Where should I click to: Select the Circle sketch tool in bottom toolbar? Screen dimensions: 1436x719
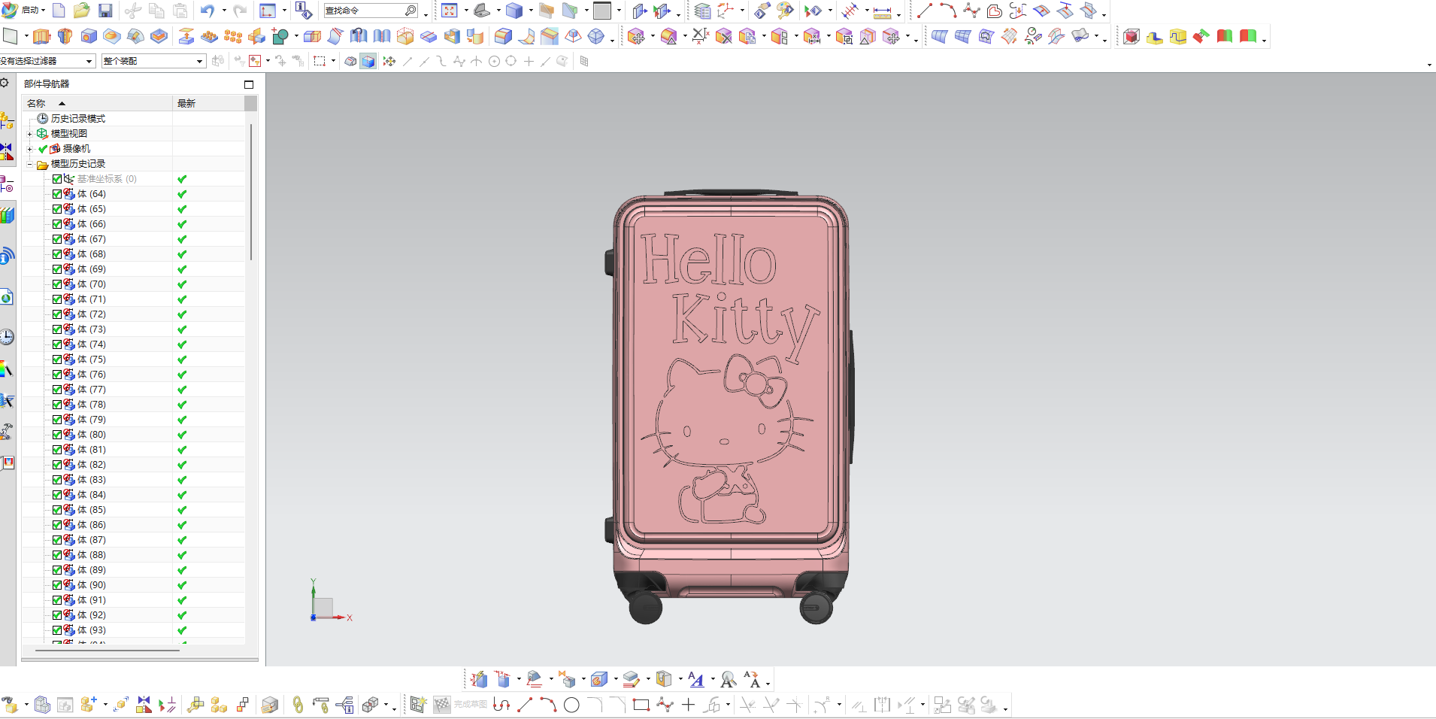point(571,705)
